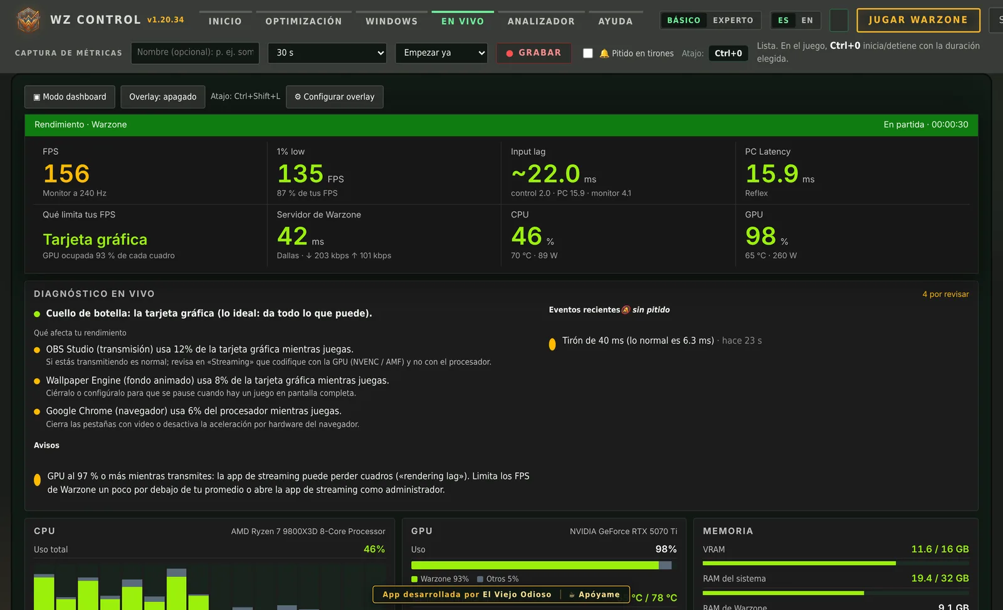Go to the INICIO tab
1003x610 pixels.
coord(225,21)
